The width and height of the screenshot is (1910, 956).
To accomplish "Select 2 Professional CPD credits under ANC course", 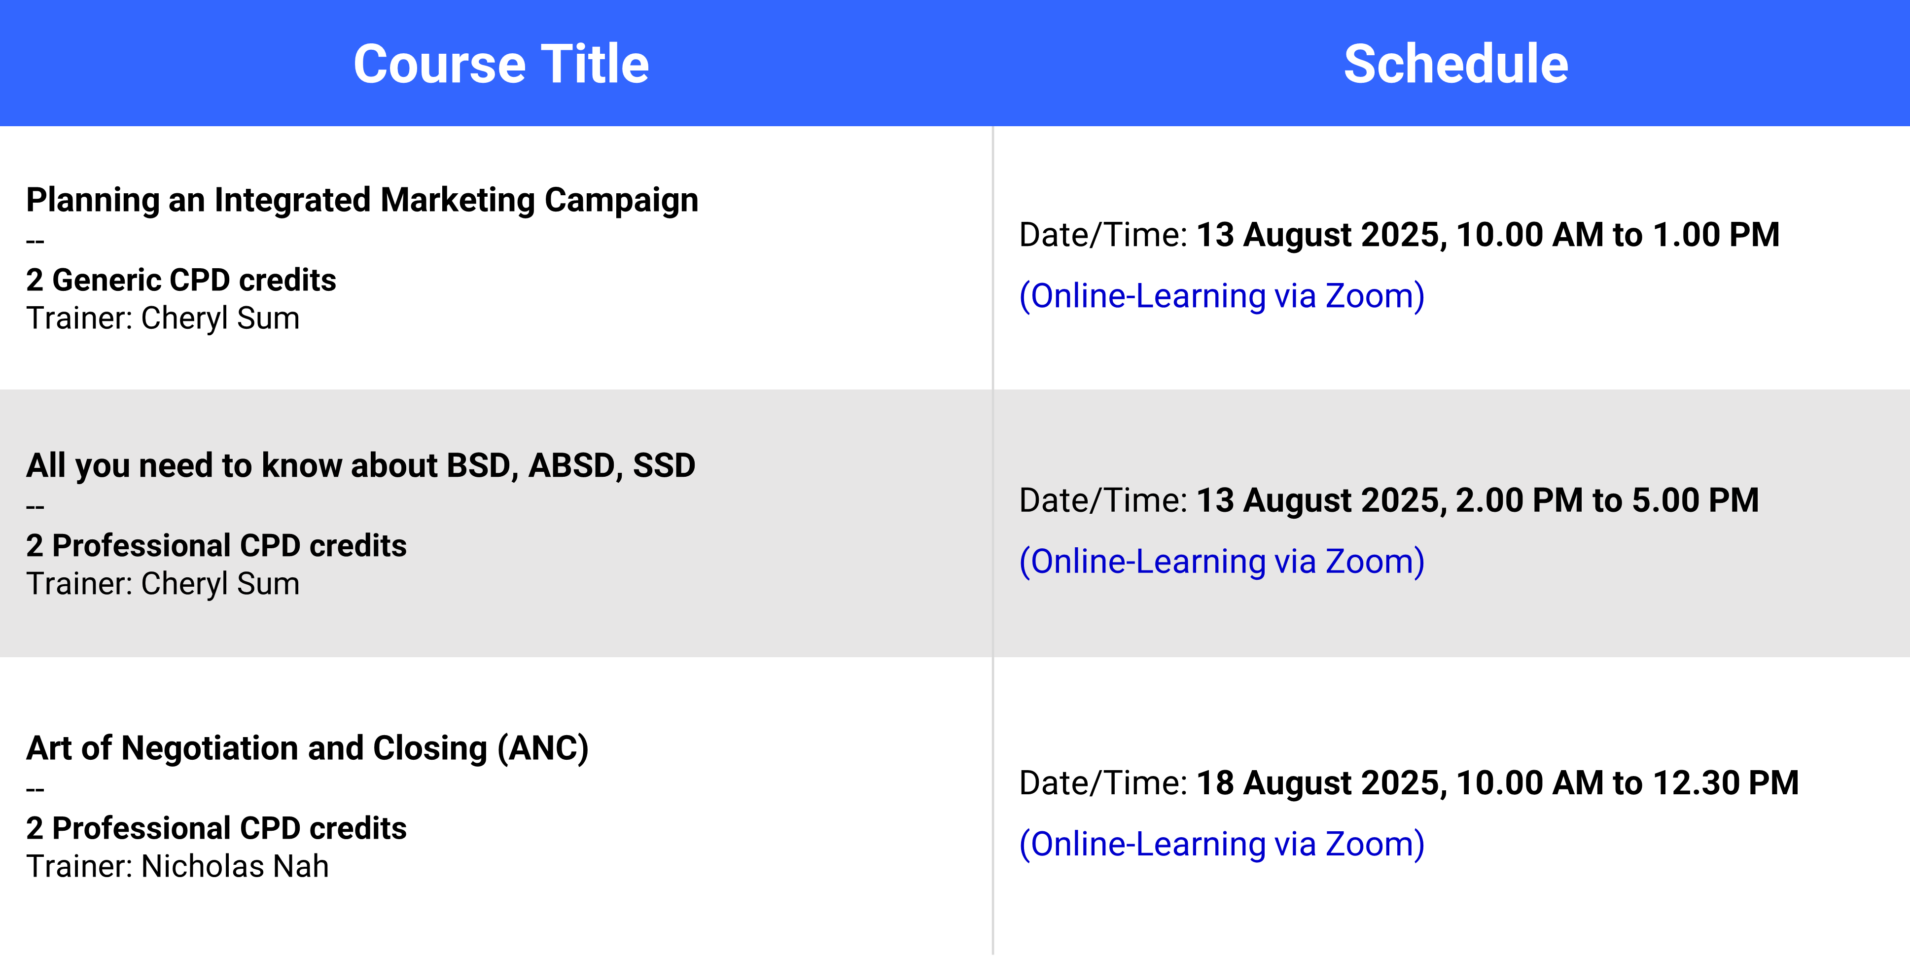I will 216,828.
